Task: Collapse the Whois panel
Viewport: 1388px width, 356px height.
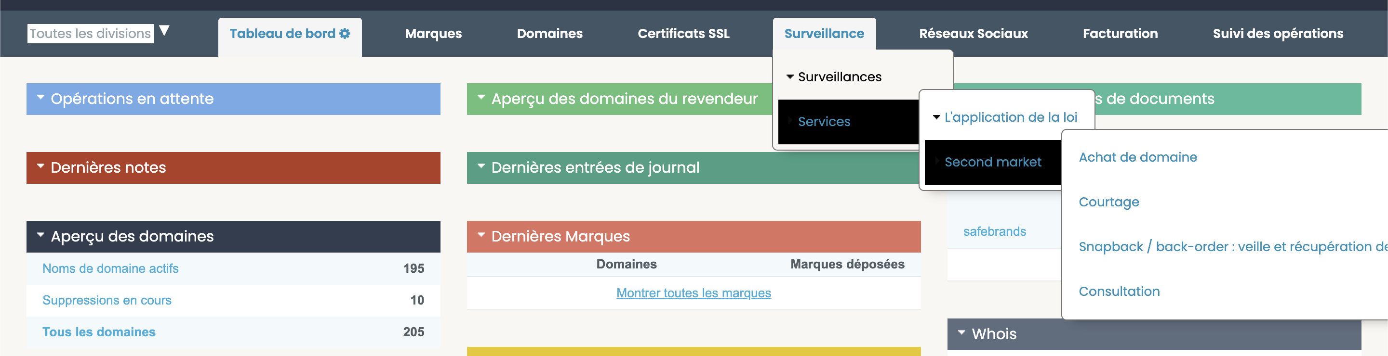Action: click(x=962, y=333)
